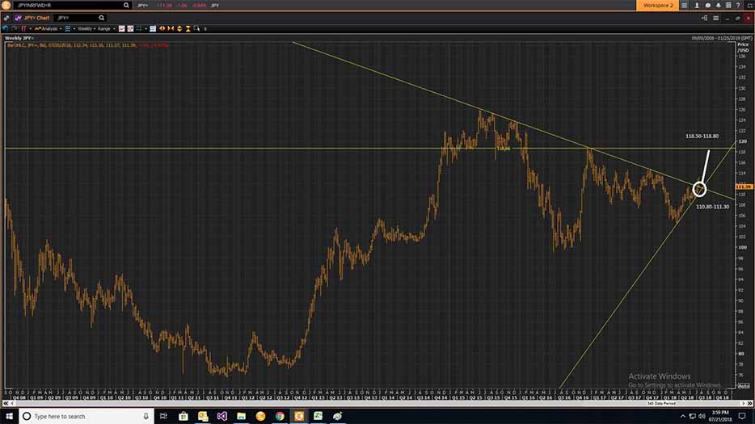Open the Windows Action Center

pyautogui.click(x=742, y=416)
